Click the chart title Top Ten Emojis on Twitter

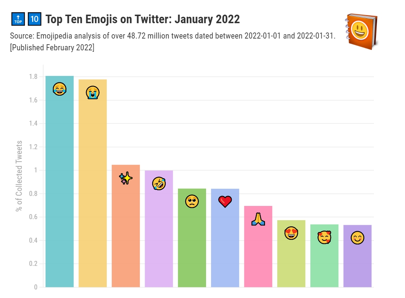[142, 19]
